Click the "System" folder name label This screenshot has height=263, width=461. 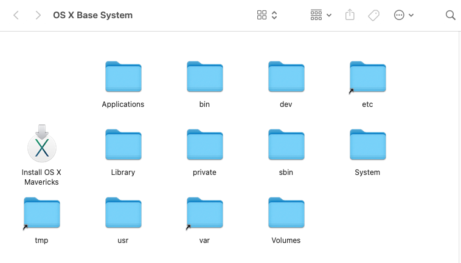tap(367, 172)
